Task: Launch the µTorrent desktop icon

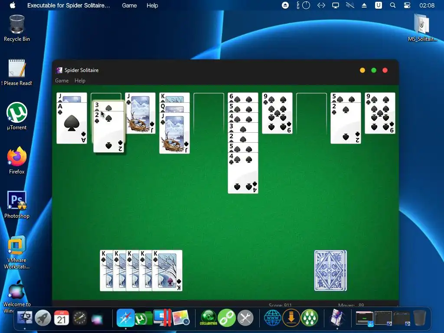Action: 17,116
